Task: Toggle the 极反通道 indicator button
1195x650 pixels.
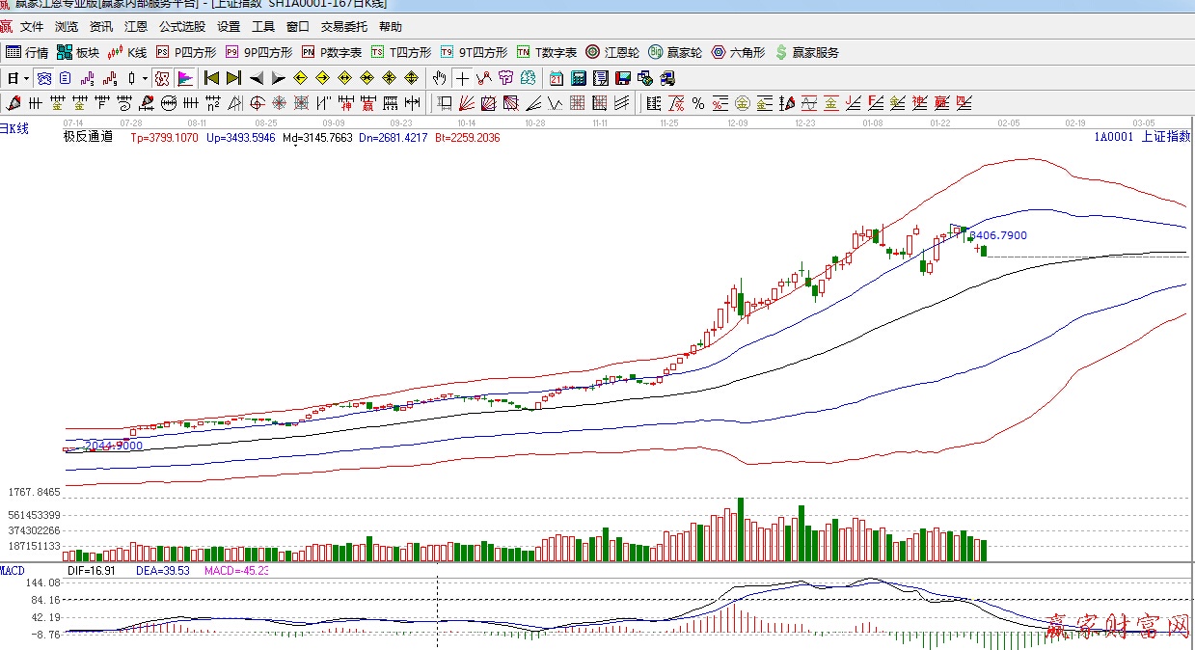Action: click(163, 78)
